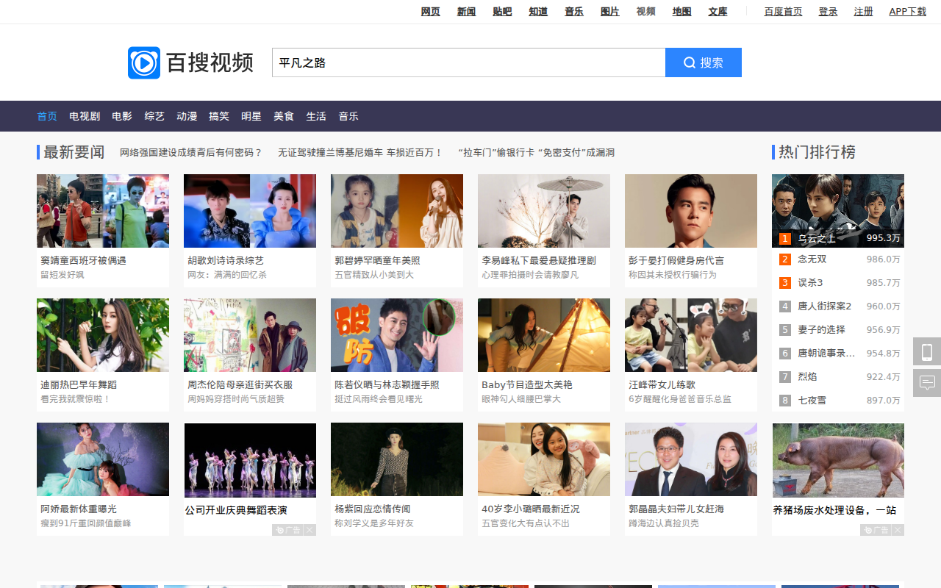The height and width of the screenshot is (588, 941).
Task: Open the 杨紫回应恋情传闻 thumbnail
Action: pos(397,459)
